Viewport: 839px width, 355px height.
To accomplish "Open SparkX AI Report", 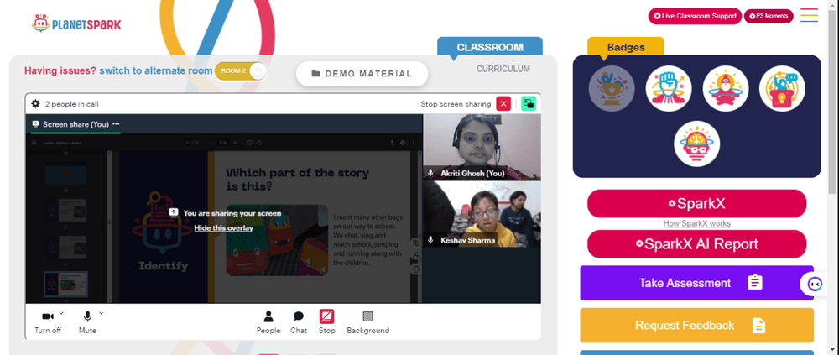I will pos(696,244).
